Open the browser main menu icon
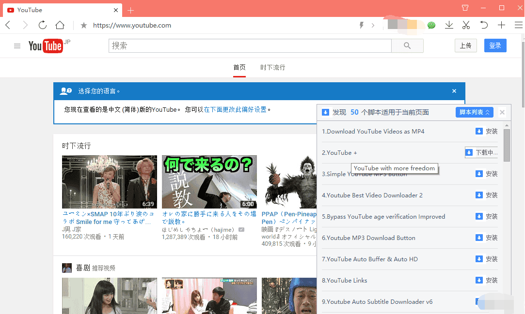525x314 pixels. coord(518,25)
